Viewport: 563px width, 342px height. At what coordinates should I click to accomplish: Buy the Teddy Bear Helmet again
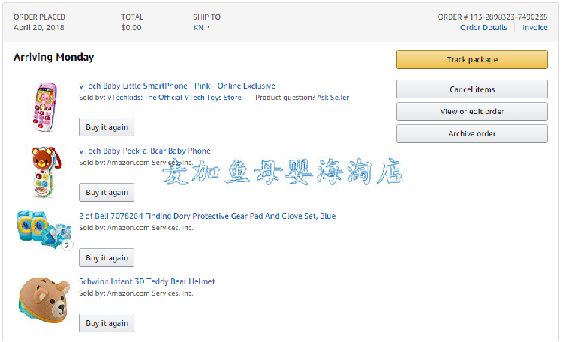click(x=107, y=323)
